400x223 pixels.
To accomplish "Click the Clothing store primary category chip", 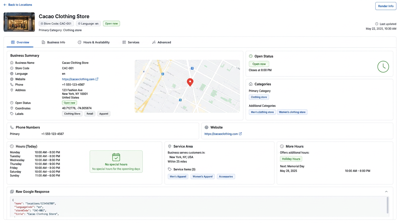I will [x=259, y=97].
